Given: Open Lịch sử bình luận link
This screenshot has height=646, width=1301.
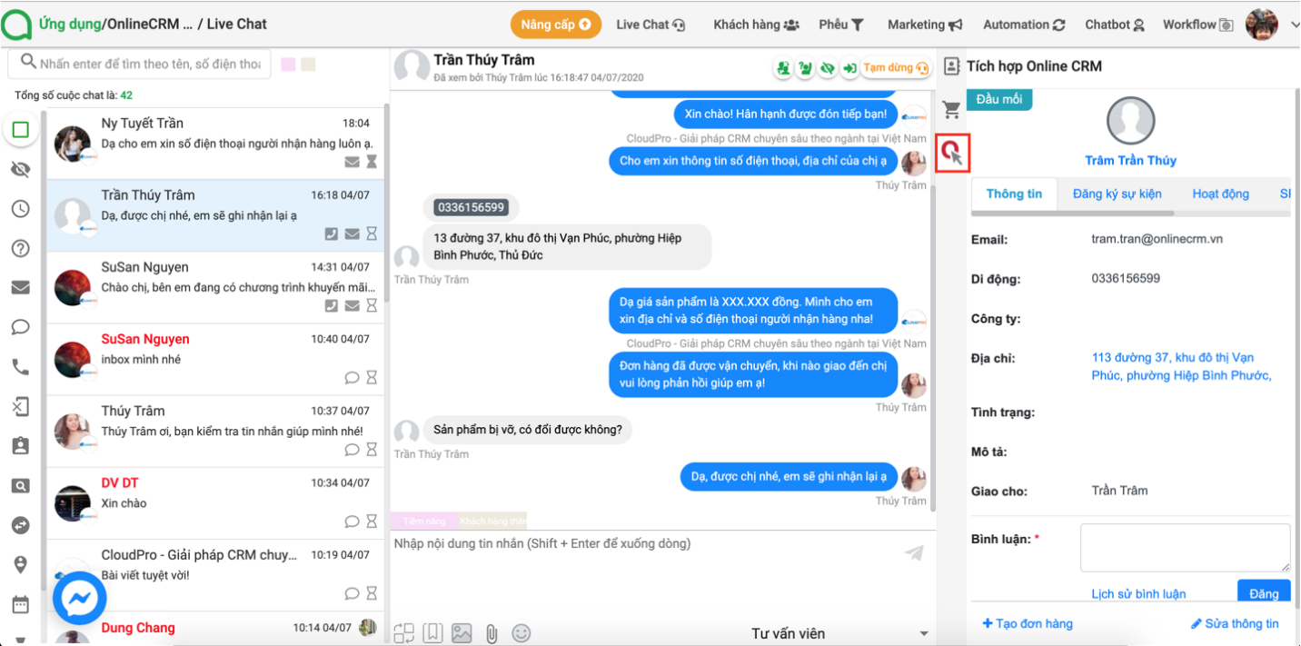Looking at the screenshot, I should pyautogui.click(x=1138, y=593).
